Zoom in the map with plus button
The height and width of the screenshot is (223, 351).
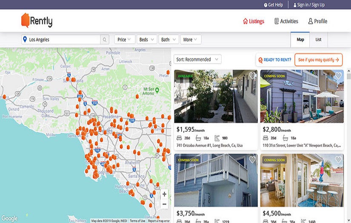(164, 194)
